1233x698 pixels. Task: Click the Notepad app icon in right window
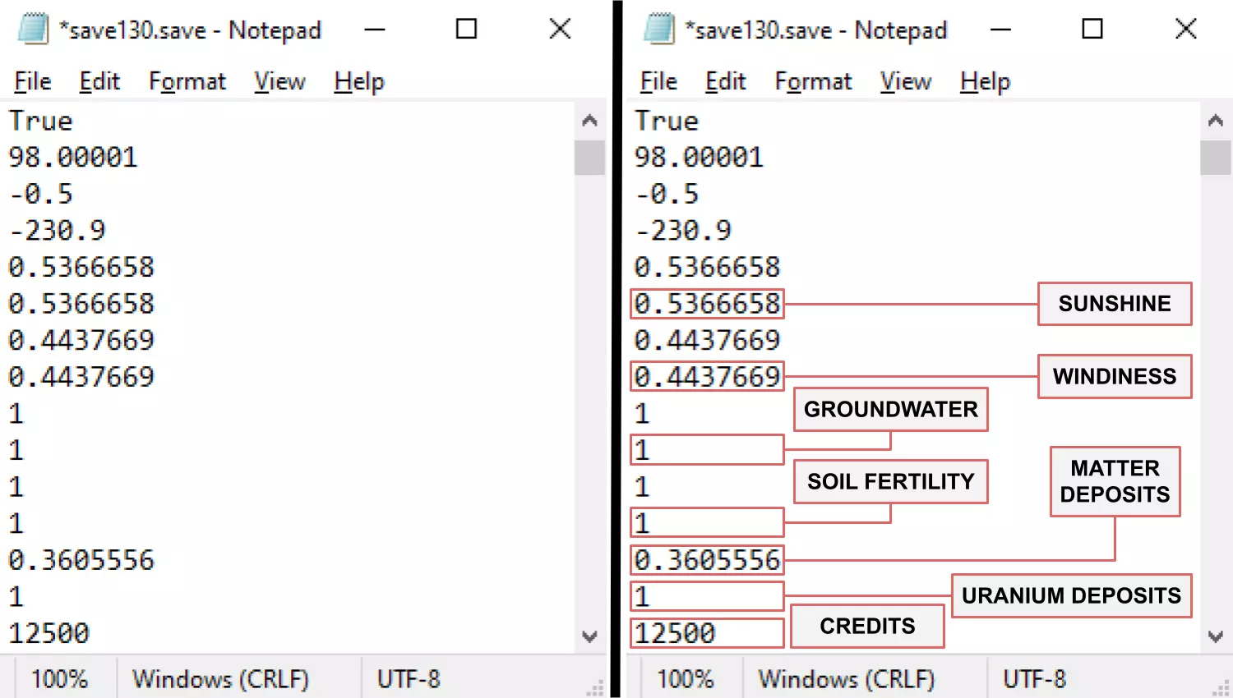pos(659,29)
